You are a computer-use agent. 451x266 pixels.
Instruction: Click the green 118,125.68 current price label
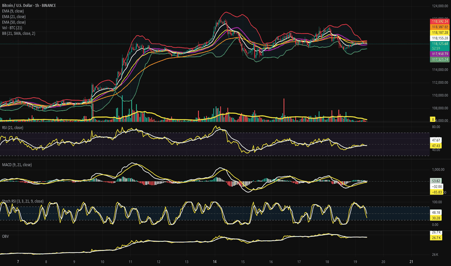point(439,44)
